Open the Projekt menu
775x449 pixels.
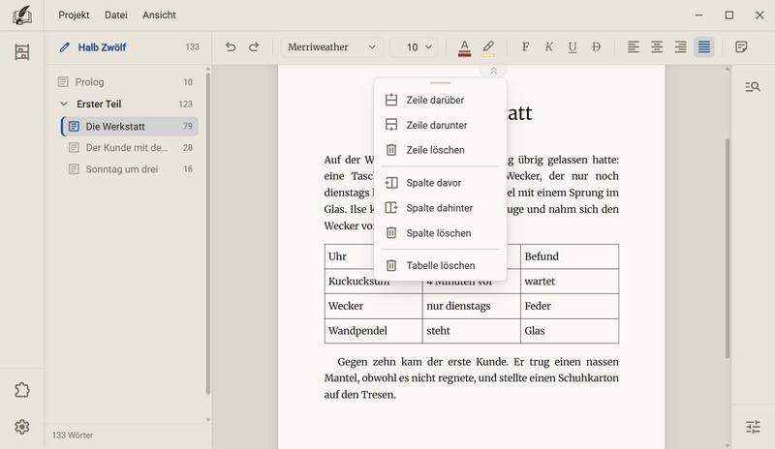pos(74,15)
